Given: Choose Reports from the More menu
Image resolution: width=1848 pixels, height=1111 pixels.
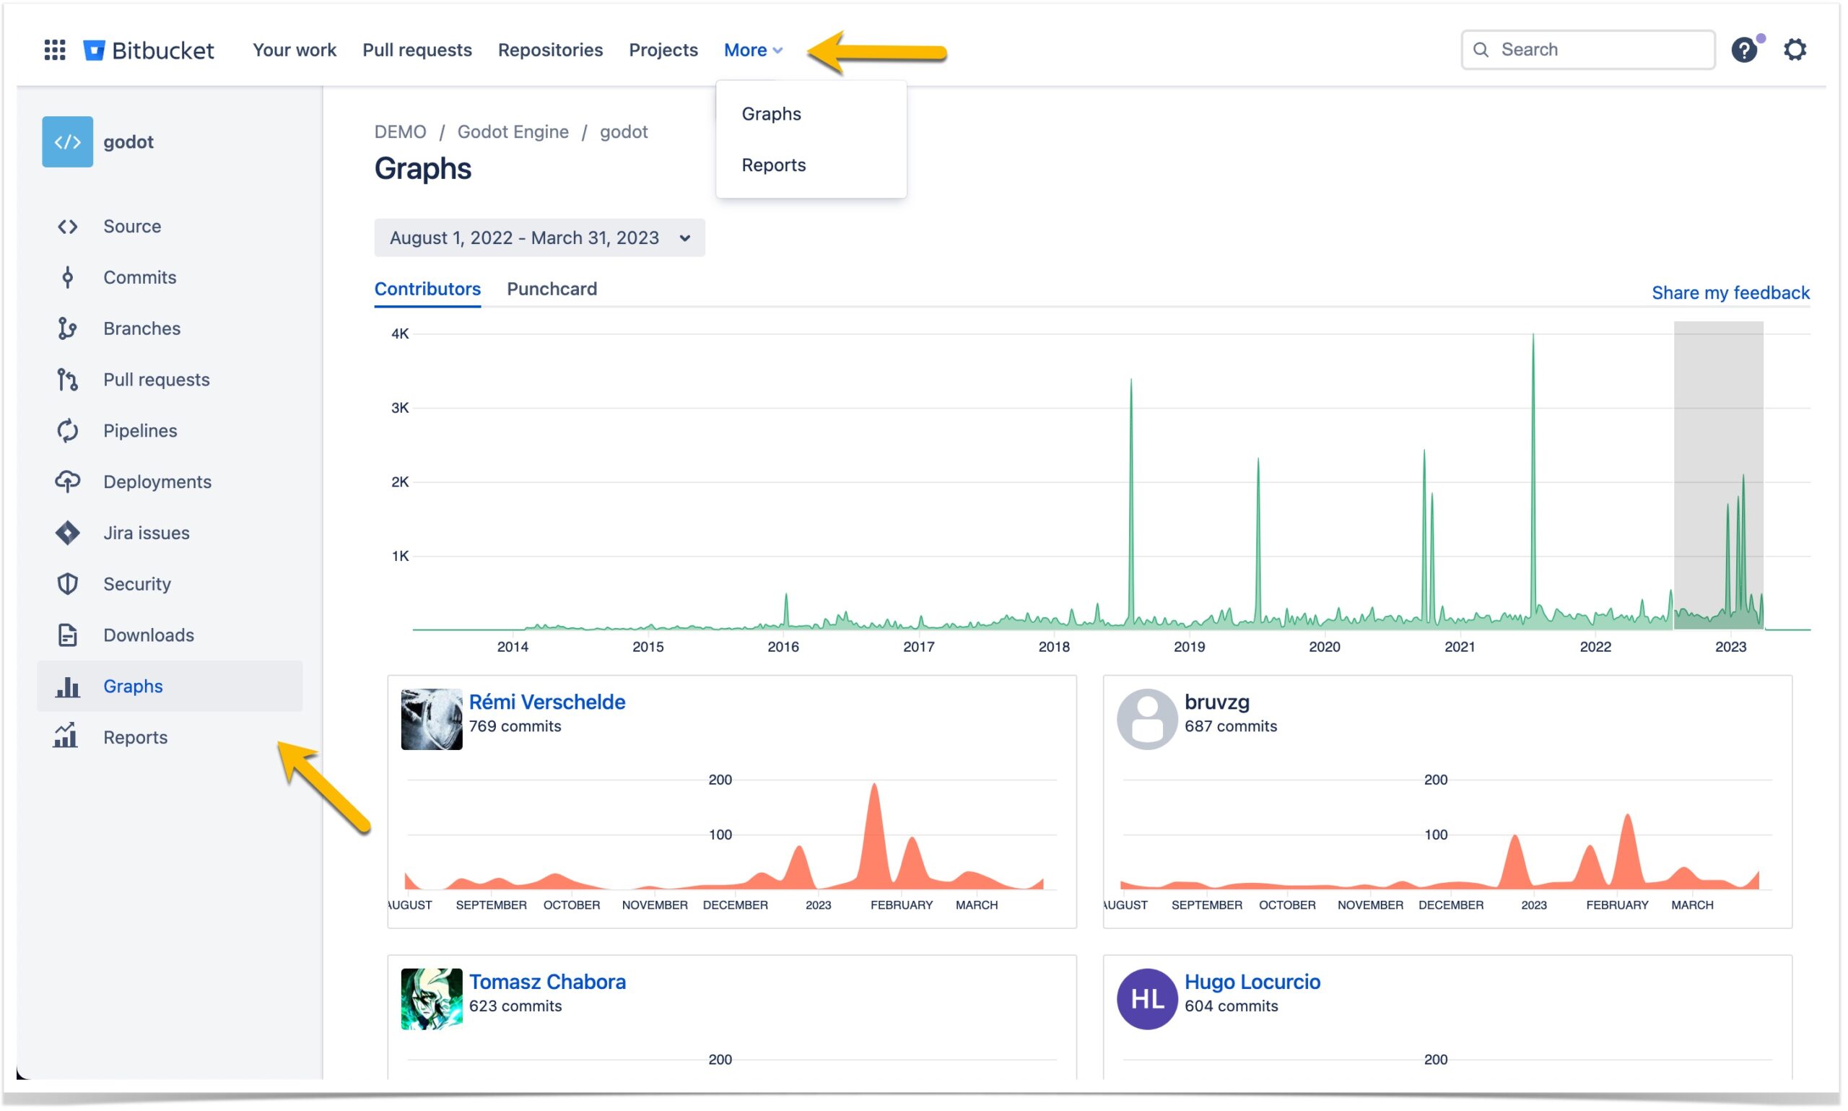Looking at the screenshot, I should [x=773, y=165].
